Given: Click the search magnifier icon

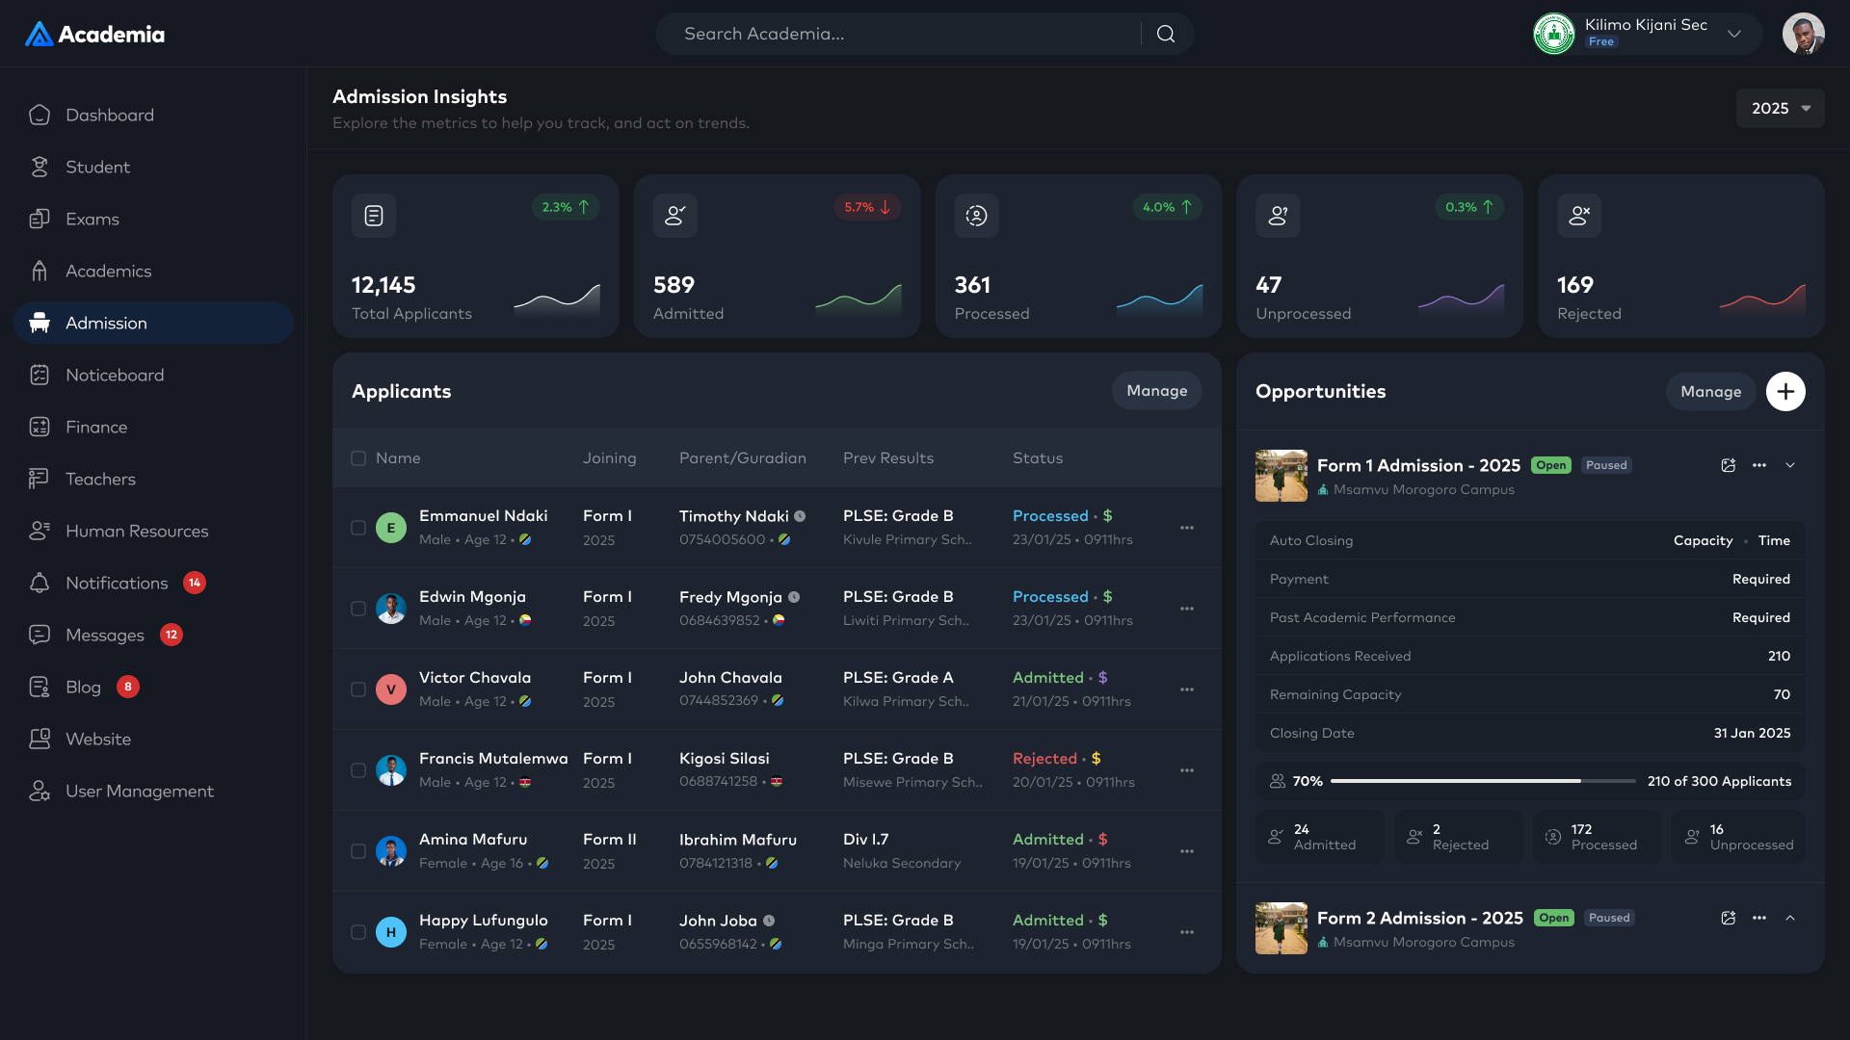Looking at the screenshot, I should (x=1166, y=34).
